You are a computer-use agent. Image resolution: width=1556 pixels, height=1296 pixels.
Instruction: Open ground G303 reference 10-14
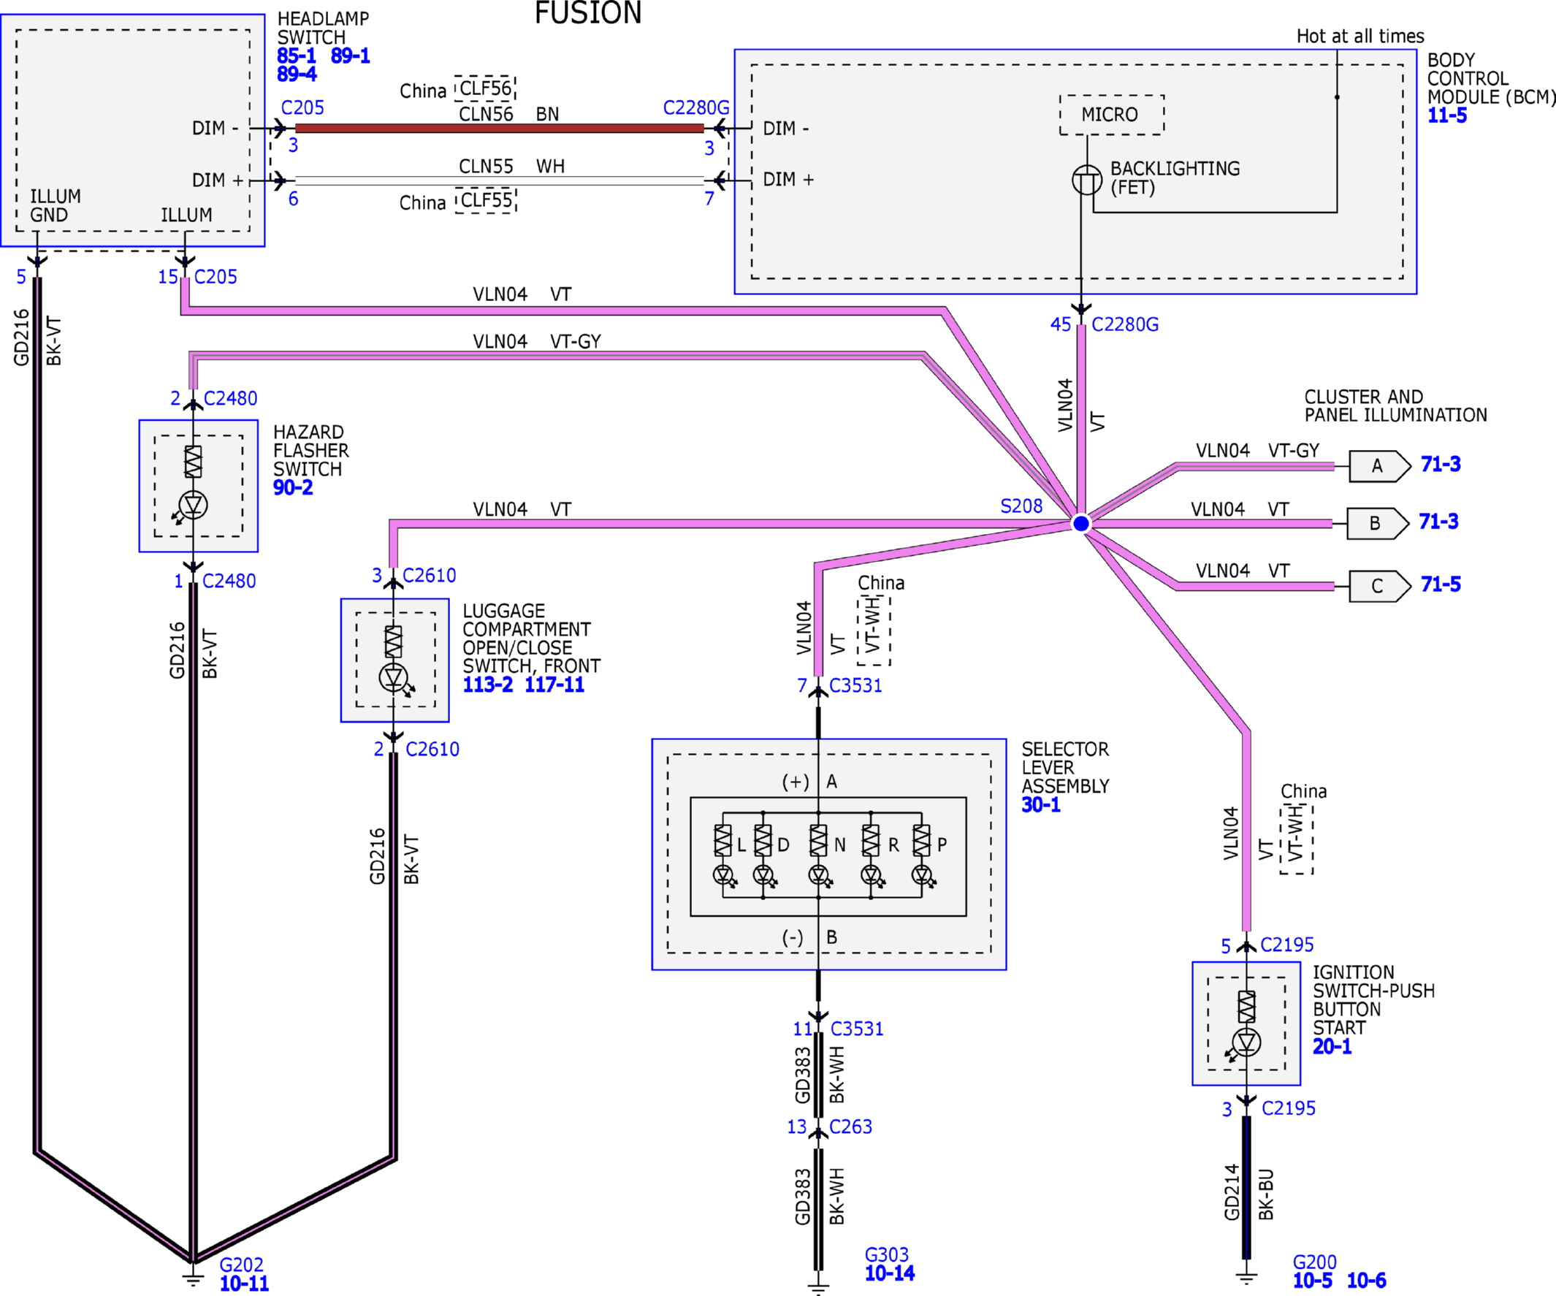coord(890,1273)
